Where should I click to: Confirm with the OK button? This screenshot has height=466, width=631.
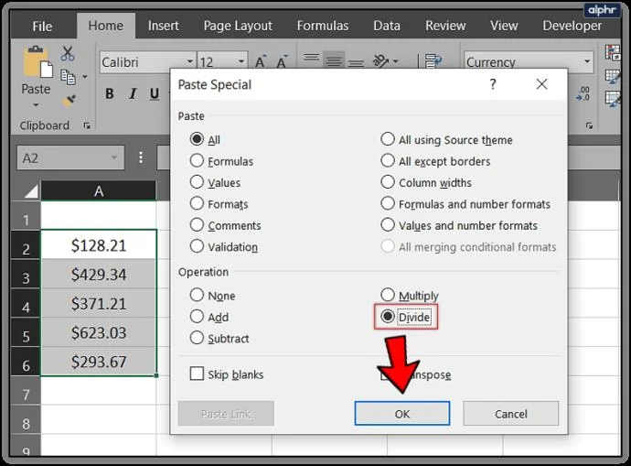402,413
